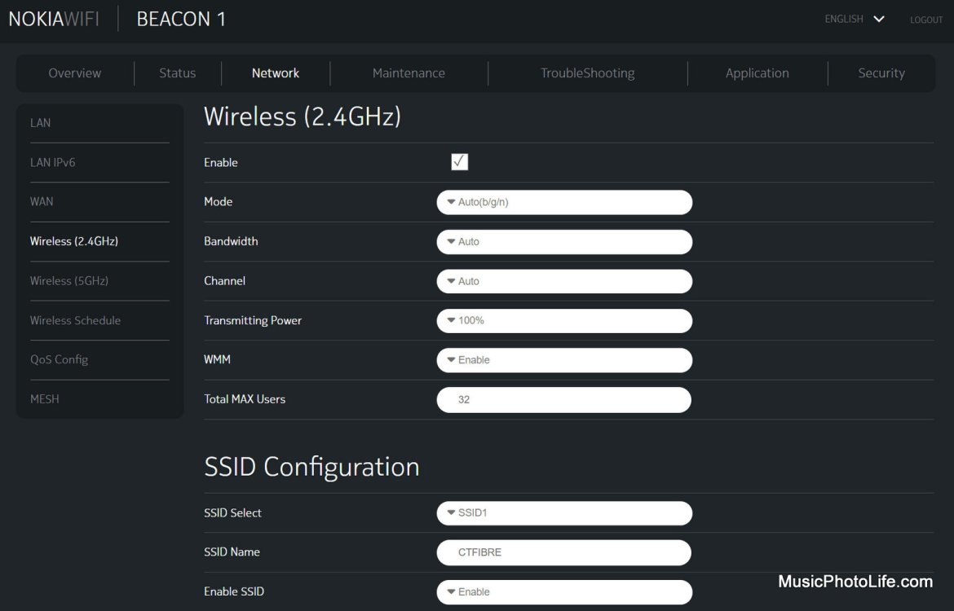Click the NOKIAWIFI logo
The width and height of the screenshot is (954, 611).
click(54, 19)
